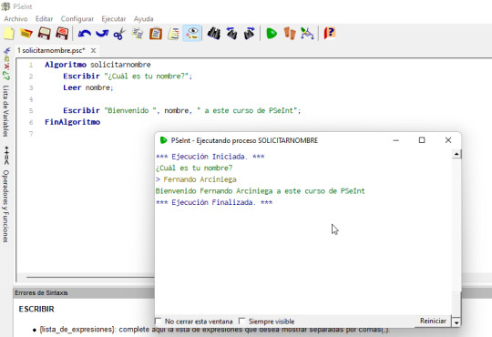Open help with the question mark icon

(x=330, y=34)
